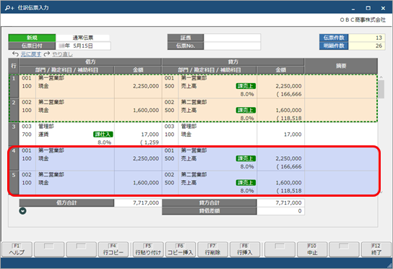This screenshot has height=269, width=393.
Task: Click 課仕入 tax badge in row 3
Action: pyautogui.click(x=103, y=134)
